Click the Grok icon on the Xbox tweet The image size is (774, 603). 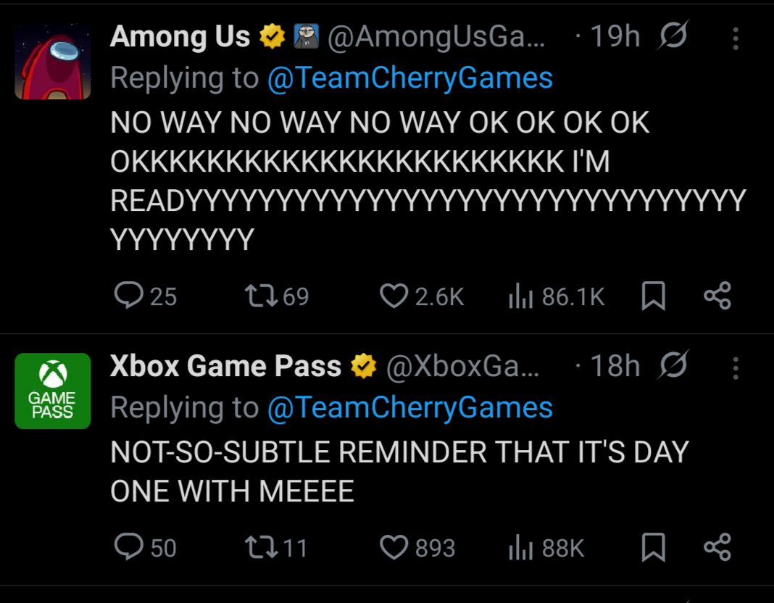pos(673,365)
